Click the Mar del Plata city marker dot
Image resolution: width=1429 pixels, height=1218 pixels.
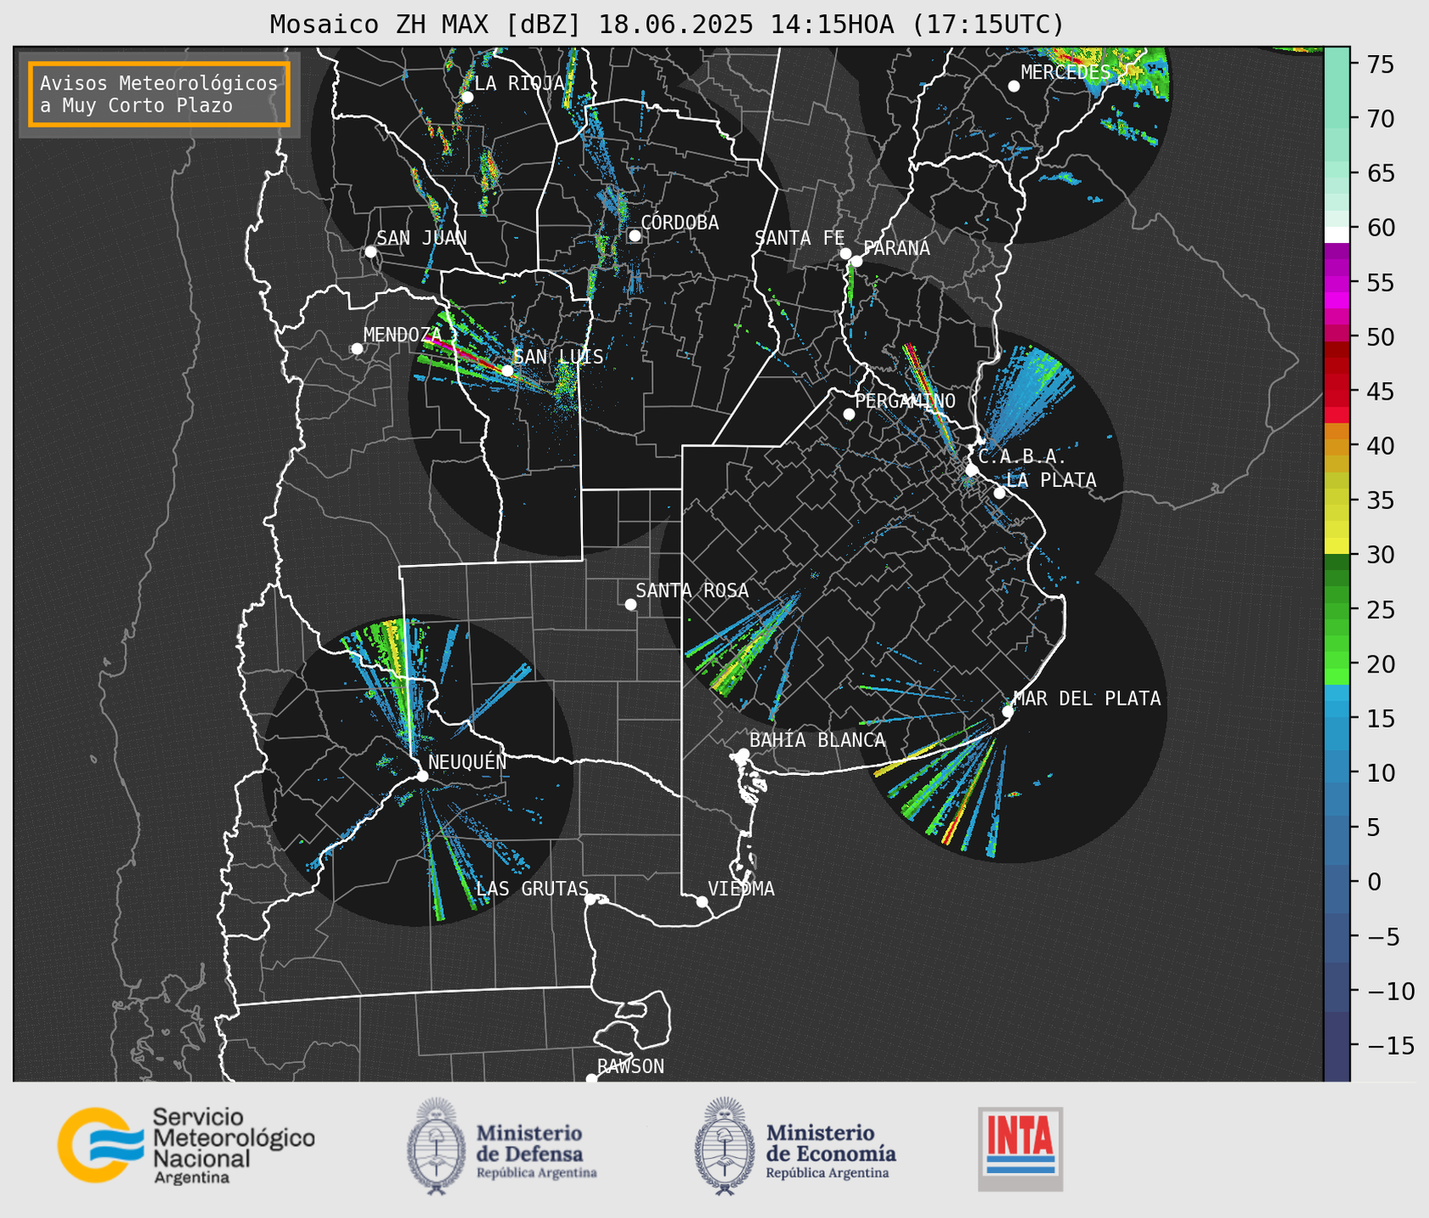1008,711
